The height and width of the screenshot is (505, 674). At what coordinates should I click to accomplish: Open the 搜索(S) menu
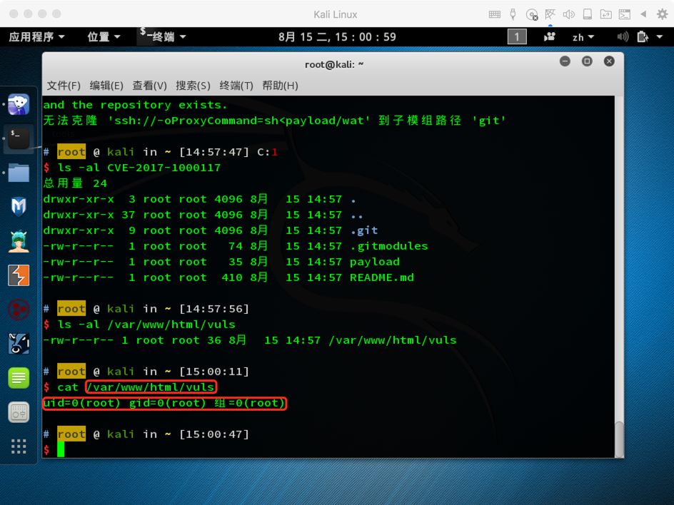(x=193, y=86)
